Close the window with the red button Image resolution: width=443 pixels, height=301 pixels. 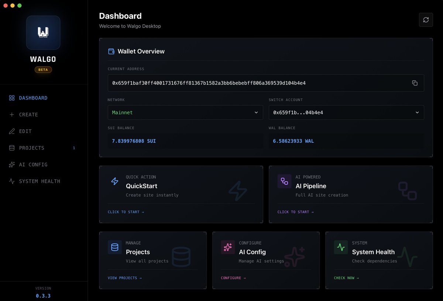click(x=5, y=6)
